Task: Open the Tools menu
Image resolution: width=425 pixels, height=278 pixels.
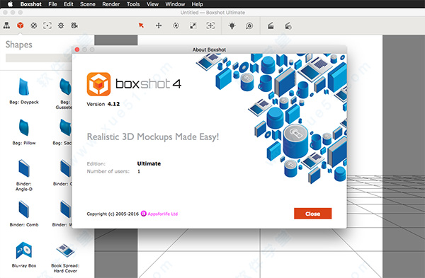Action: (x=133, y=4)
